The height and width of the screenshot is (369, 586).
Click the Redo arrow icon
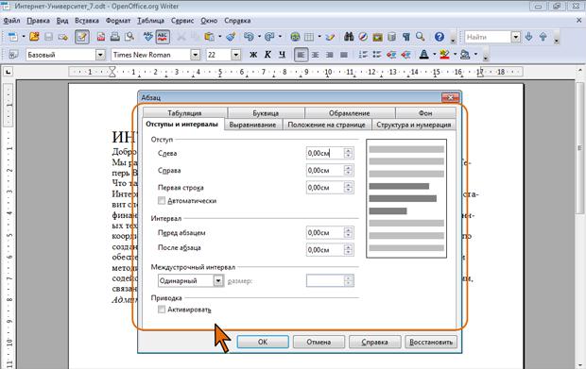point(269,37)
